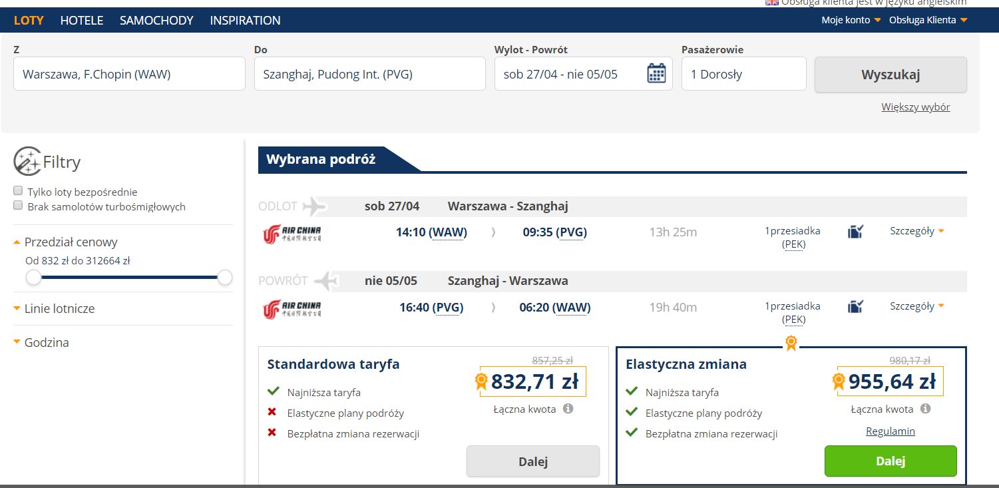Click the UK flag icon at top

(771, 3)
